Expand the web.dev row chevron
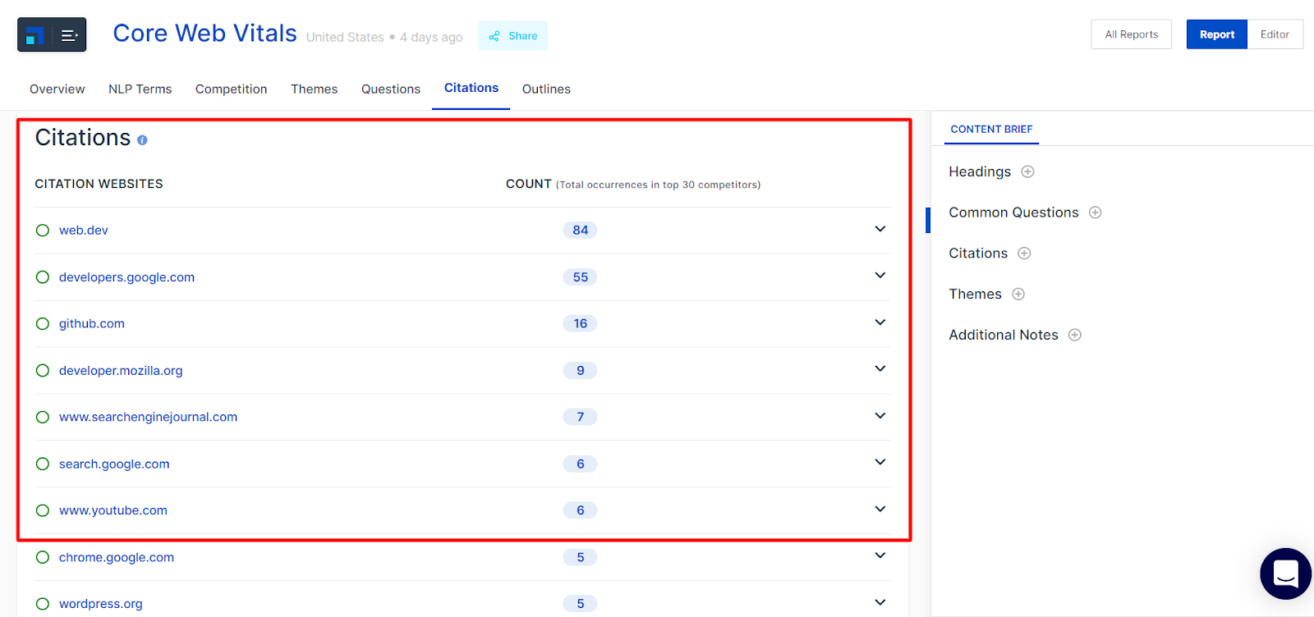 pyautogui.click(x=880, y=229)
